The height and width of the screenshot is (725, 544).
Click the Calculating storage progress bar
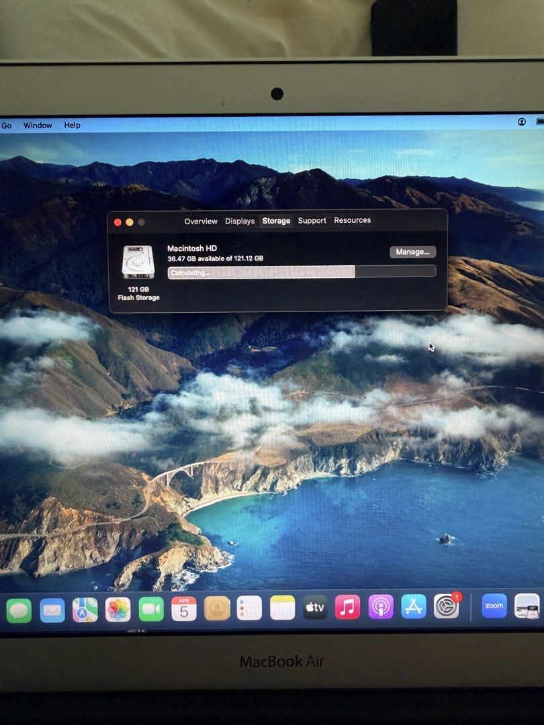tap(302, 272)
